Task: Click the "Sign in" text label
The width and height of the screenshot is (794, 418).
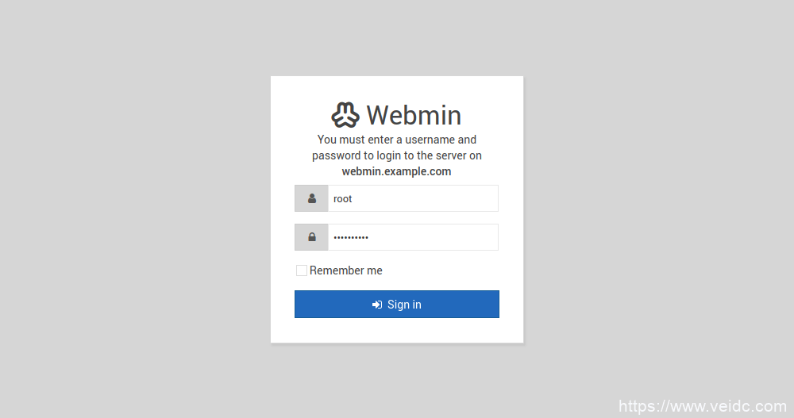Action: [404, 305]
